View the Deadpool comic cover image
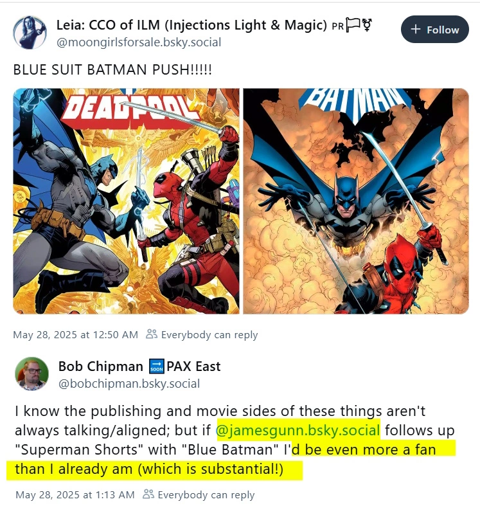The height and width of the screenshot is (506, 480). pos(126,201)
